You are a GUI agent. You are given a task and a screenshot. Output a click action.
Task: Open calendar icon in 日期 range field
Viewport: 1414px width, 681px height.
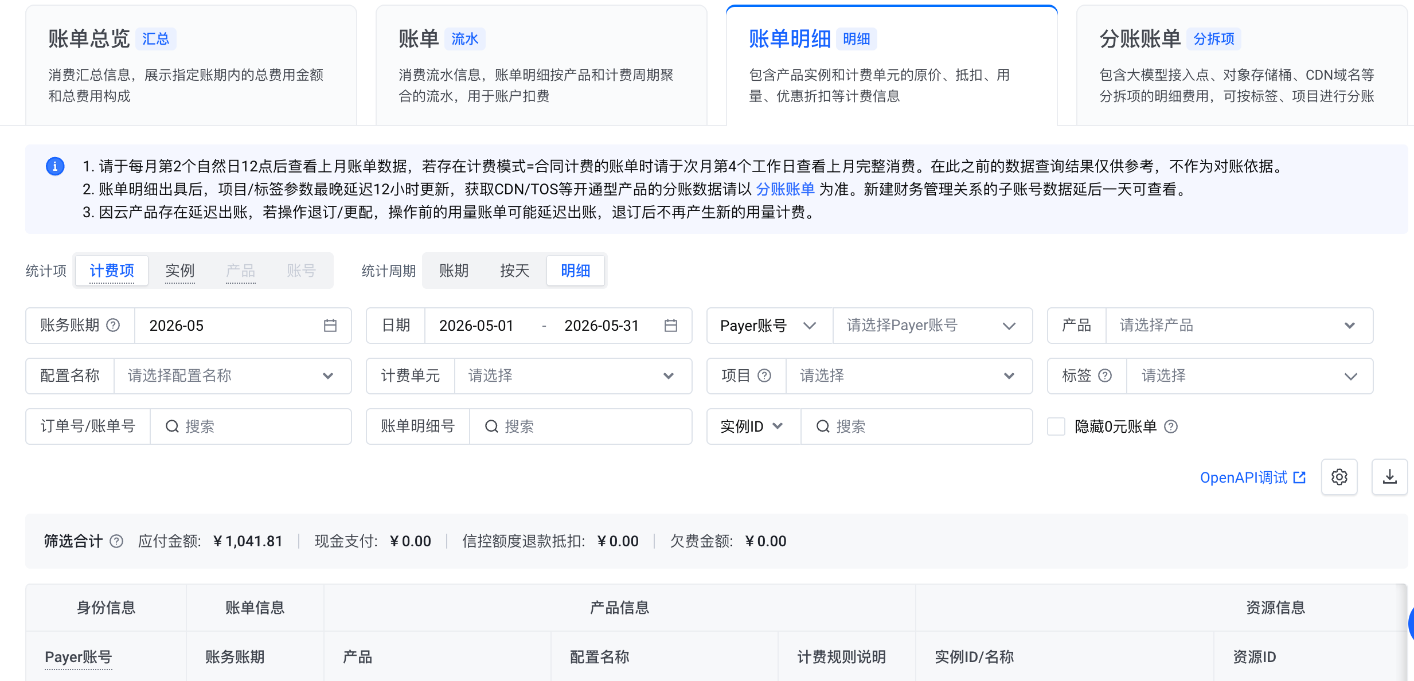670,326
